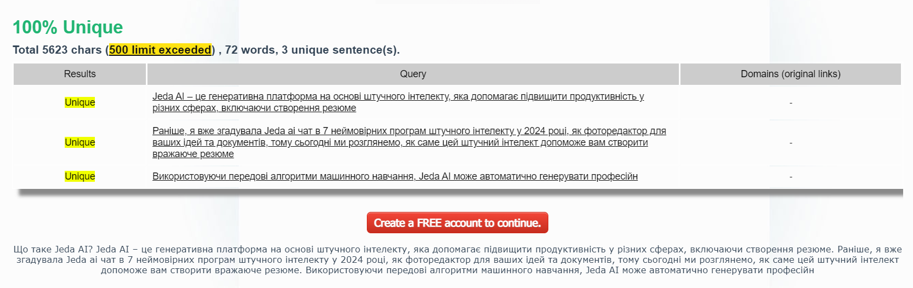Click the 'Query' column header

pyautogui.click(x=413, y=74)
